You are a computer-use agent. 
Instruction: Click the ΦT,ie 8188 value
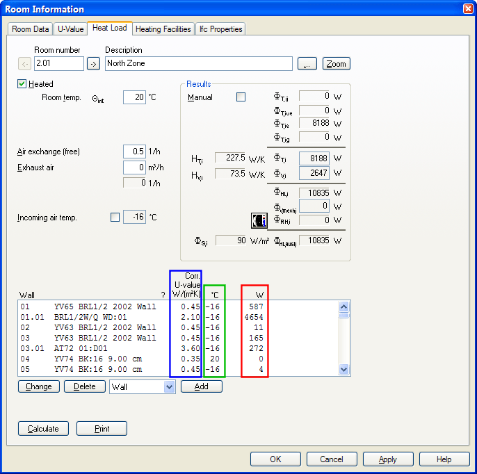coord(314,123)
